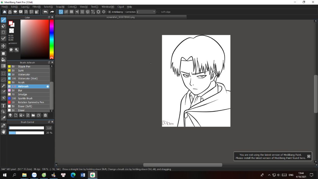Select the Rotation Symmetry Pen brush
The height and width of the screenshot is (179, 318).
pos(28,102)
